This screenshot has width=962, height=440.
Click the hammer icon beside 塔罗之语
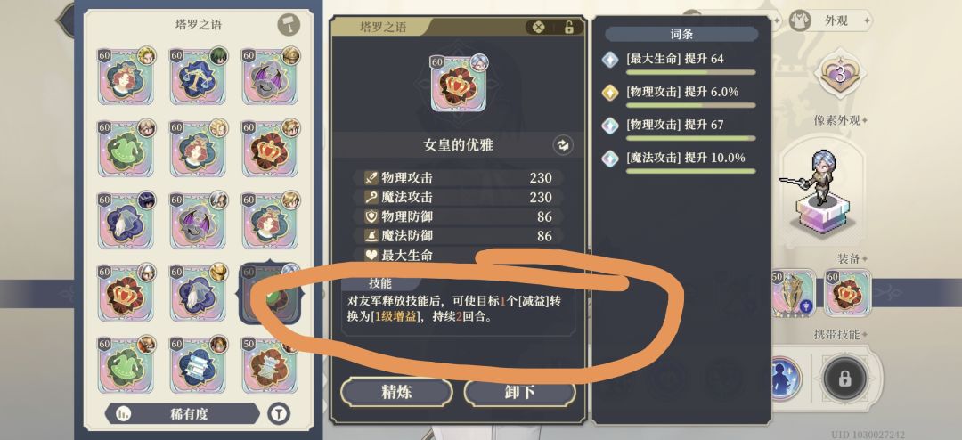point(287,25)
